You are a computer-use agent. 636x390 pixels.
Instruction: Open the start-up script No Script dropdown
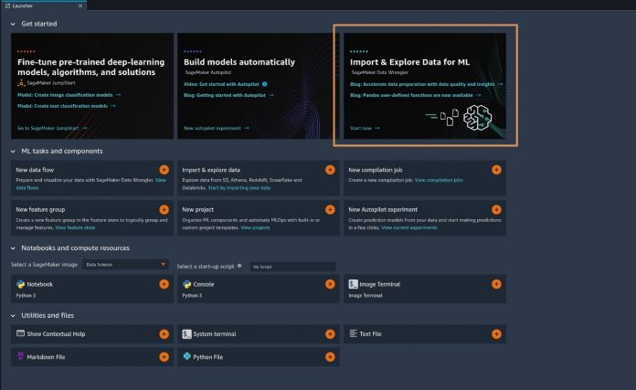point(292,267)
